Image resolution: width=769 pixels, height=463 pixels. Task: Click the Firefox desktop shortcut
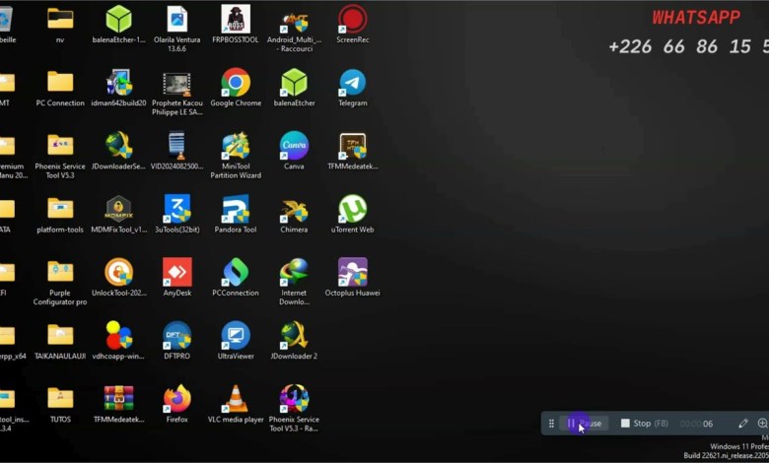pos(177,399)
